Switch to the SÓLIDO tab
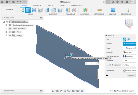This screenshot has height=95, width=138. point(24,5)
